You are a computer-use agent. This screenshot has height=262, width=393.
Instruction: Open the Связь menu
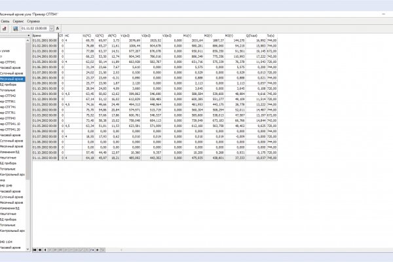pos(5,21)
